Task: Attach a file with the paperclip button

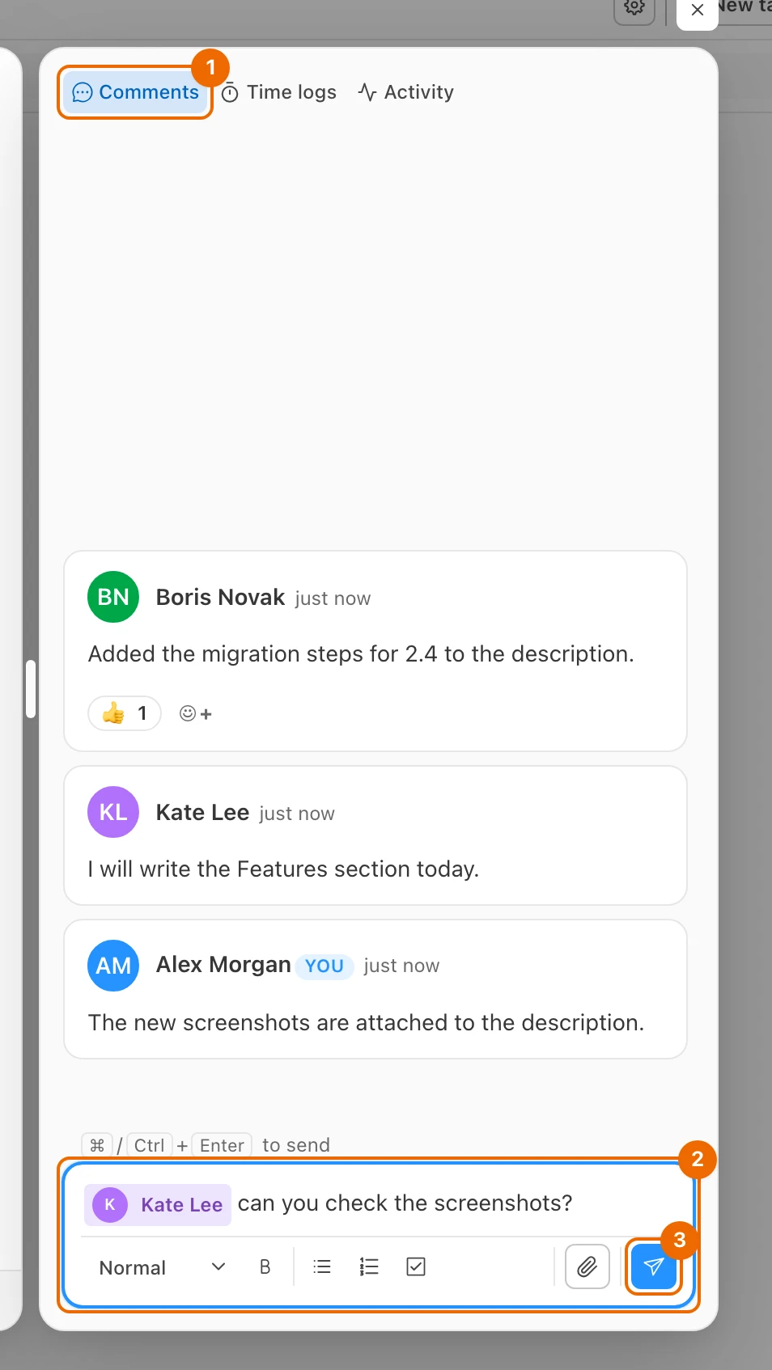Action: pyautogui.click(x=587, y=1266)
